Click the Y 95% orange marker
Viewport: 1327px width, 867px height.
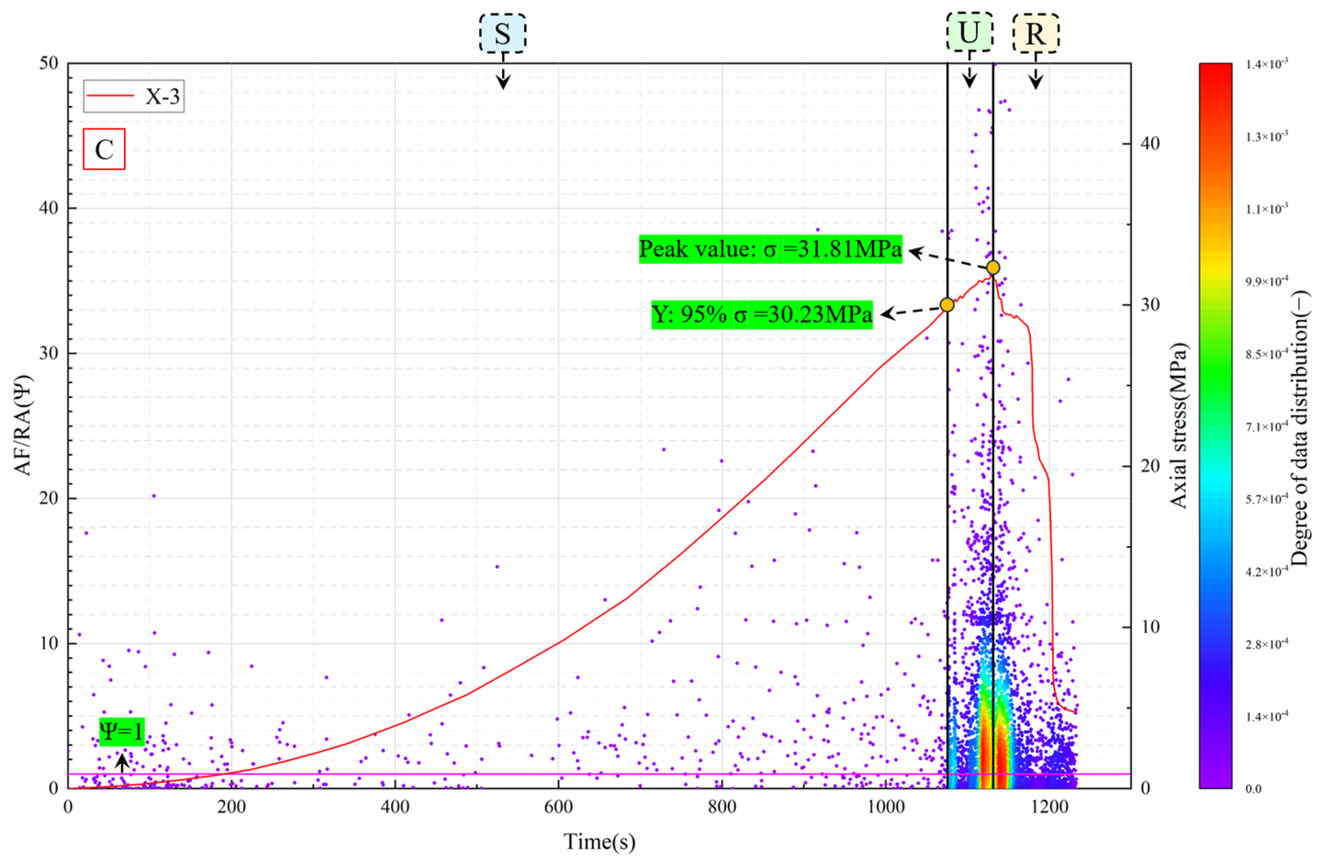pyautogui.click(x=947, y=304)
